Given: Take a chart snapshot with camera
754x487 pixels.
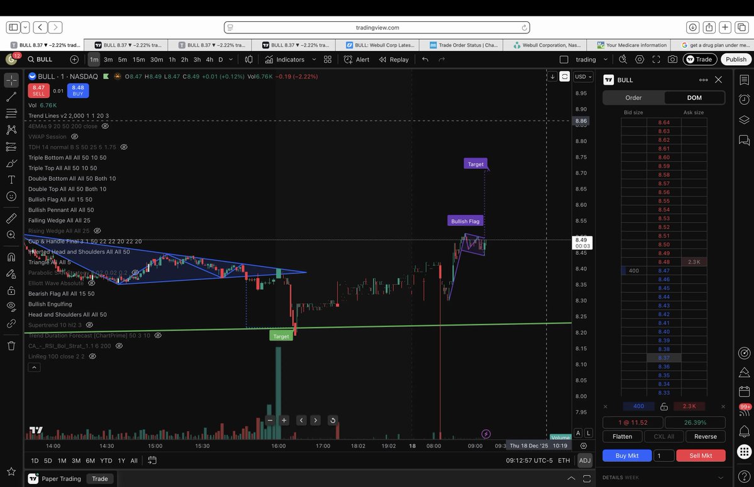Looking at the screenshot, I should coord(673,60).
